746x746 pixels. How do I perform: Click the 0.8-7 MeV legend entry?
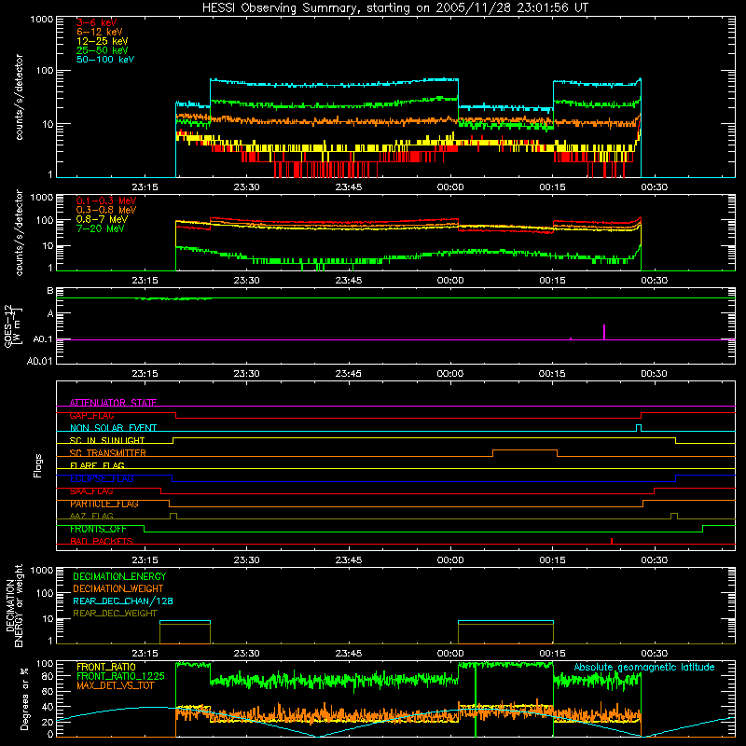click(103, 219)
